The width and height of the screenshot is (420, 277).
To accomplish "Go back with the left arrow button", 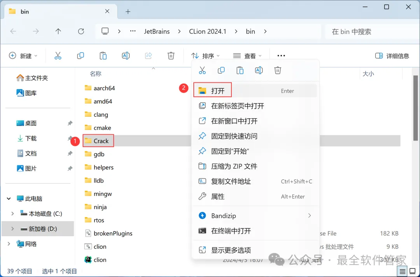I will point(13,32).
